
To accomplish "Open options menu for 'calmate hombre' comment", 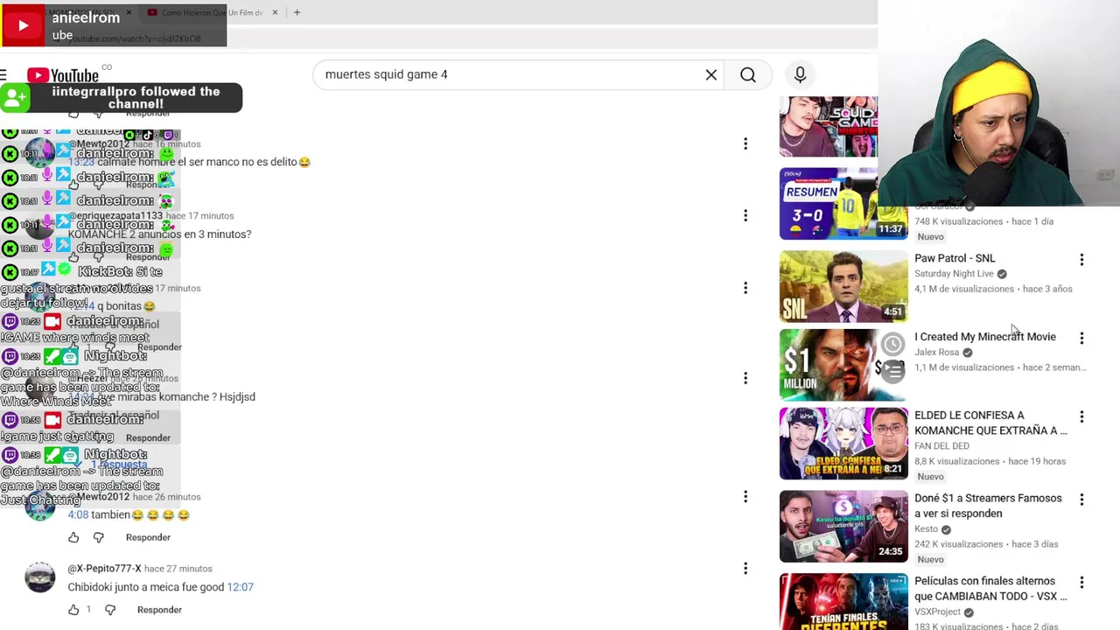I will (x=745, y=143).
